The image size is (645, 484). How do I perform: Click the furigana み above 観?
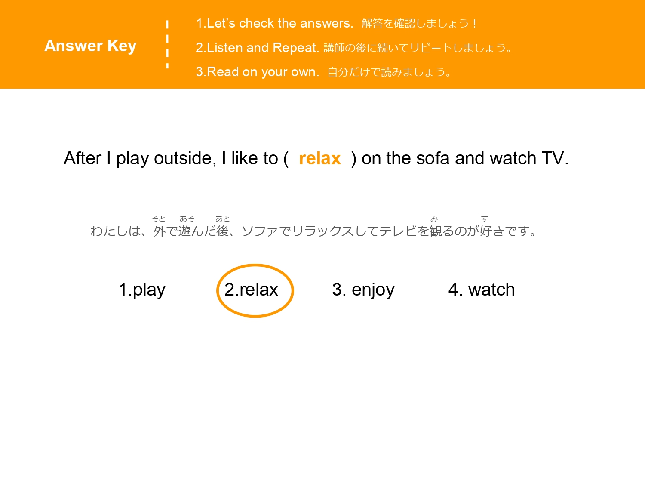pyautogui.click(x=434, y=219)
